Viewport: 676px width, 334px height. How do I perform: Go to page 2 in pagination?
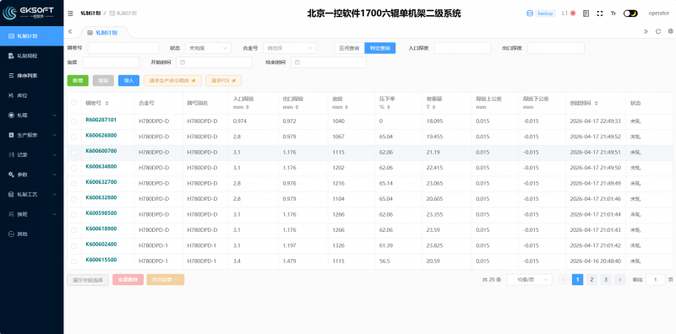pos(592,279)
